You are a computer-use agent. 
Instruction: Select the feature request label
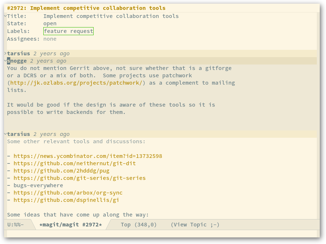point(68,31)
